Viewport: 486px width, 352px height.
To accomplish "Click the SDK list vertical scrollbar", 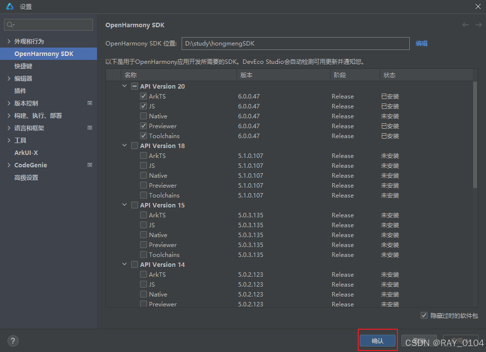I will pyautogui.click(x=475, y=135).
